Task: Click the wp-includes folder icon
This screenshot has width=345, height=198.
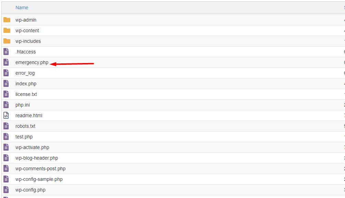Action: pyautogui.click(x=7, y=41)
